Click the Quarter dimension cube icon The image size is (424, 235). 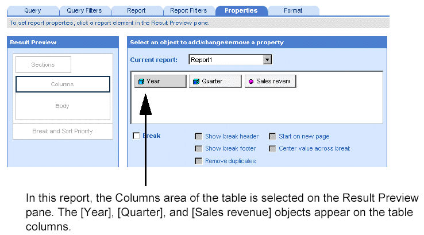[x=196, y=82]
